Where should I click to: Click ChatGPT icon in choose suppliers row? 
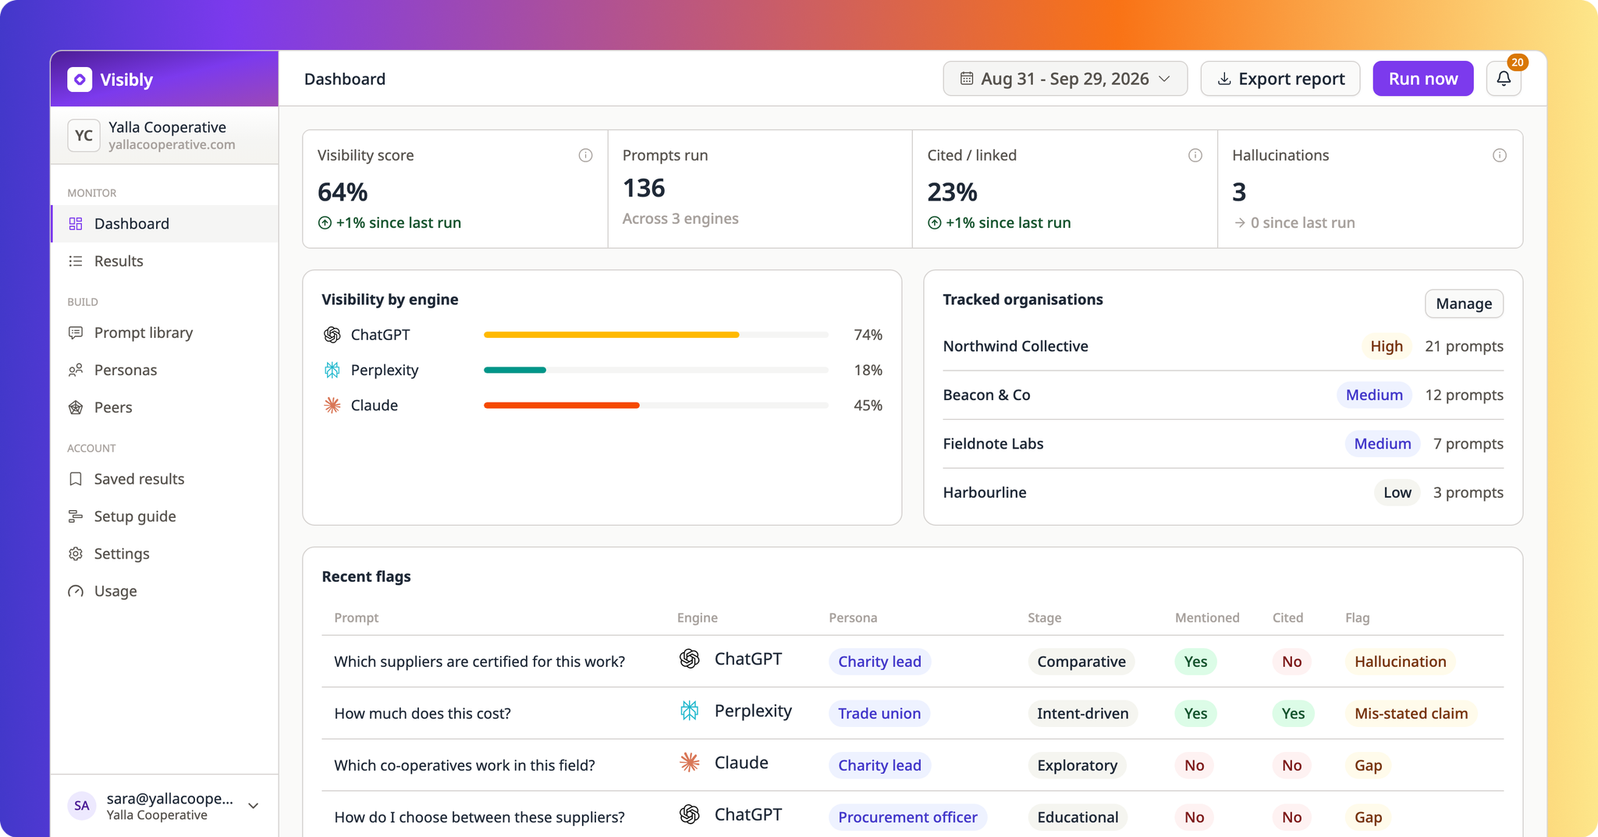[690, 814]
